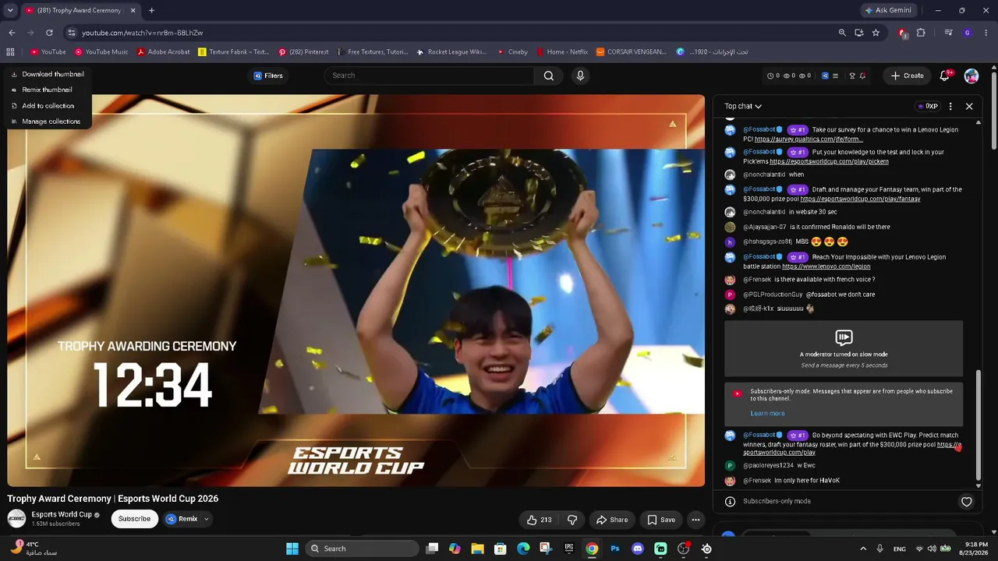
Task: Open the YouTube account avatar menu
Action: pos(971,76)
